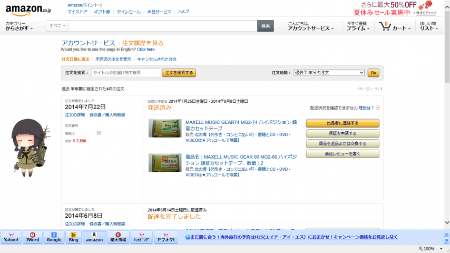Image resolution: width=450 pixels, height=253 pixels.
Task: Open 今すぐチェック sale link
Action: tap(426, 13)
